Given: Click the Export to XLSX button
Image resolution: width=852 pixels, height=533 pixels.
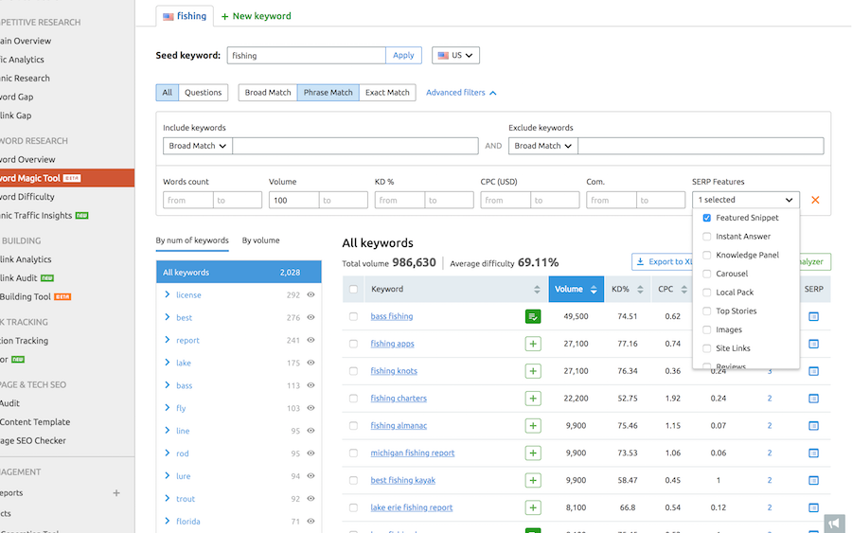Looking at the screenshot, I should click(663, 261).
